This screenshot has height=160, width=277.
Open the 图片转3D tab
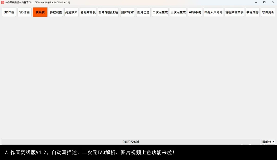pos(127,12)
